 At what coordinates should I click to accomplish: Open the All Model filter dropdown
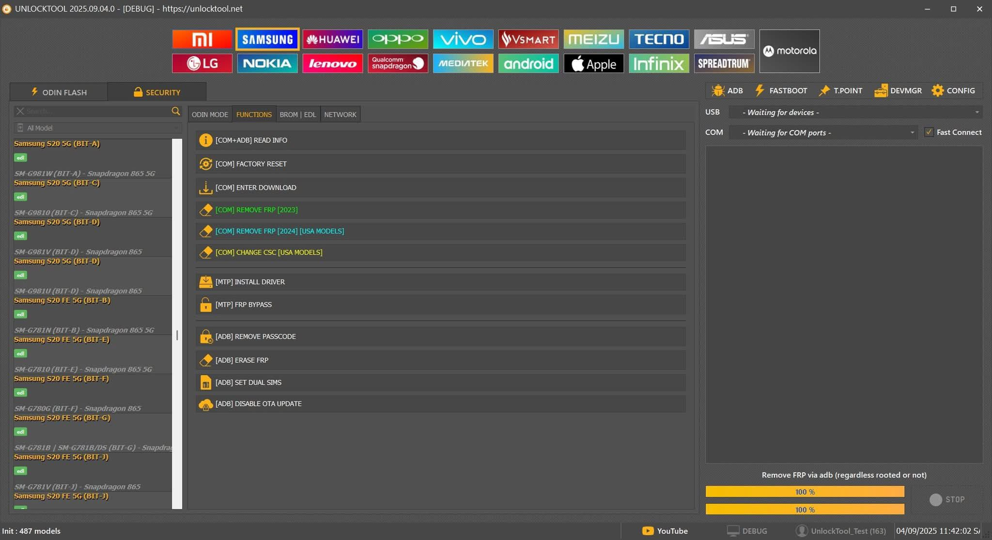point(98,128)
